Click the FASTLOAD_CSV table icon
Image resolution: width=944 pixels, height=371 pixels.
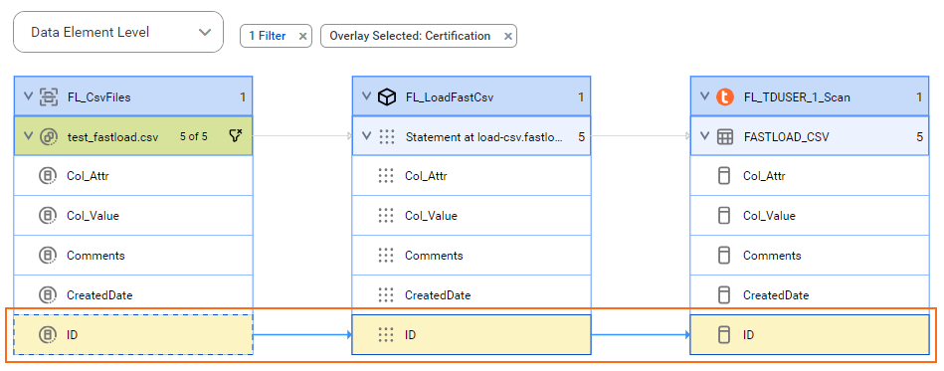coord(725,136)
